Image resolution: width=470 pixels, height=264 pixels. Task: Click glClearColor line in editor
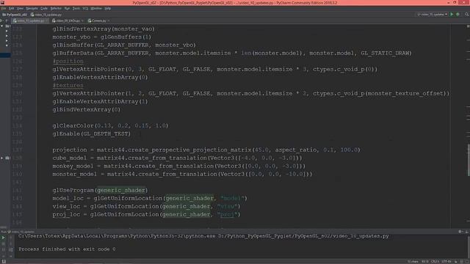coord(110,125)
